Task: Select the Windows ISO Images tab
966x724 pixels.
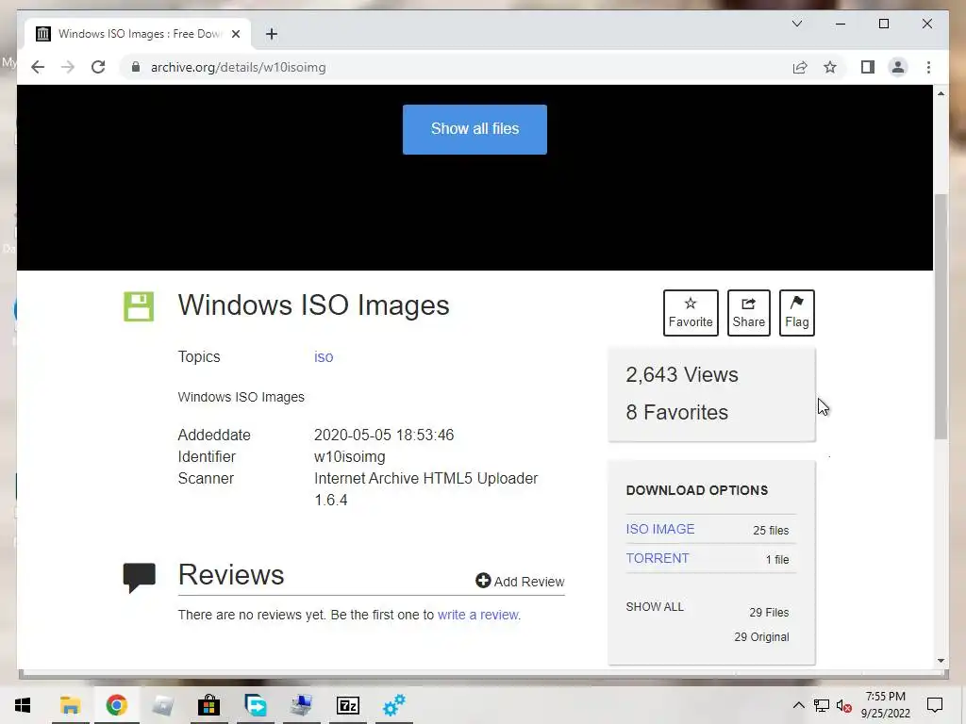Action: click(x=138, y=34)
